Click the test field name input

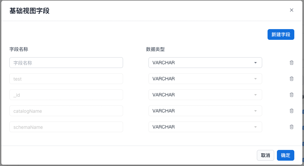[66, 79]
